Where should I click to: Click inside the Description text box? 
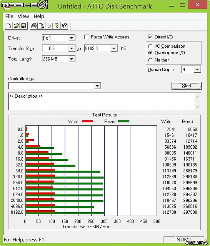point(102,101)
